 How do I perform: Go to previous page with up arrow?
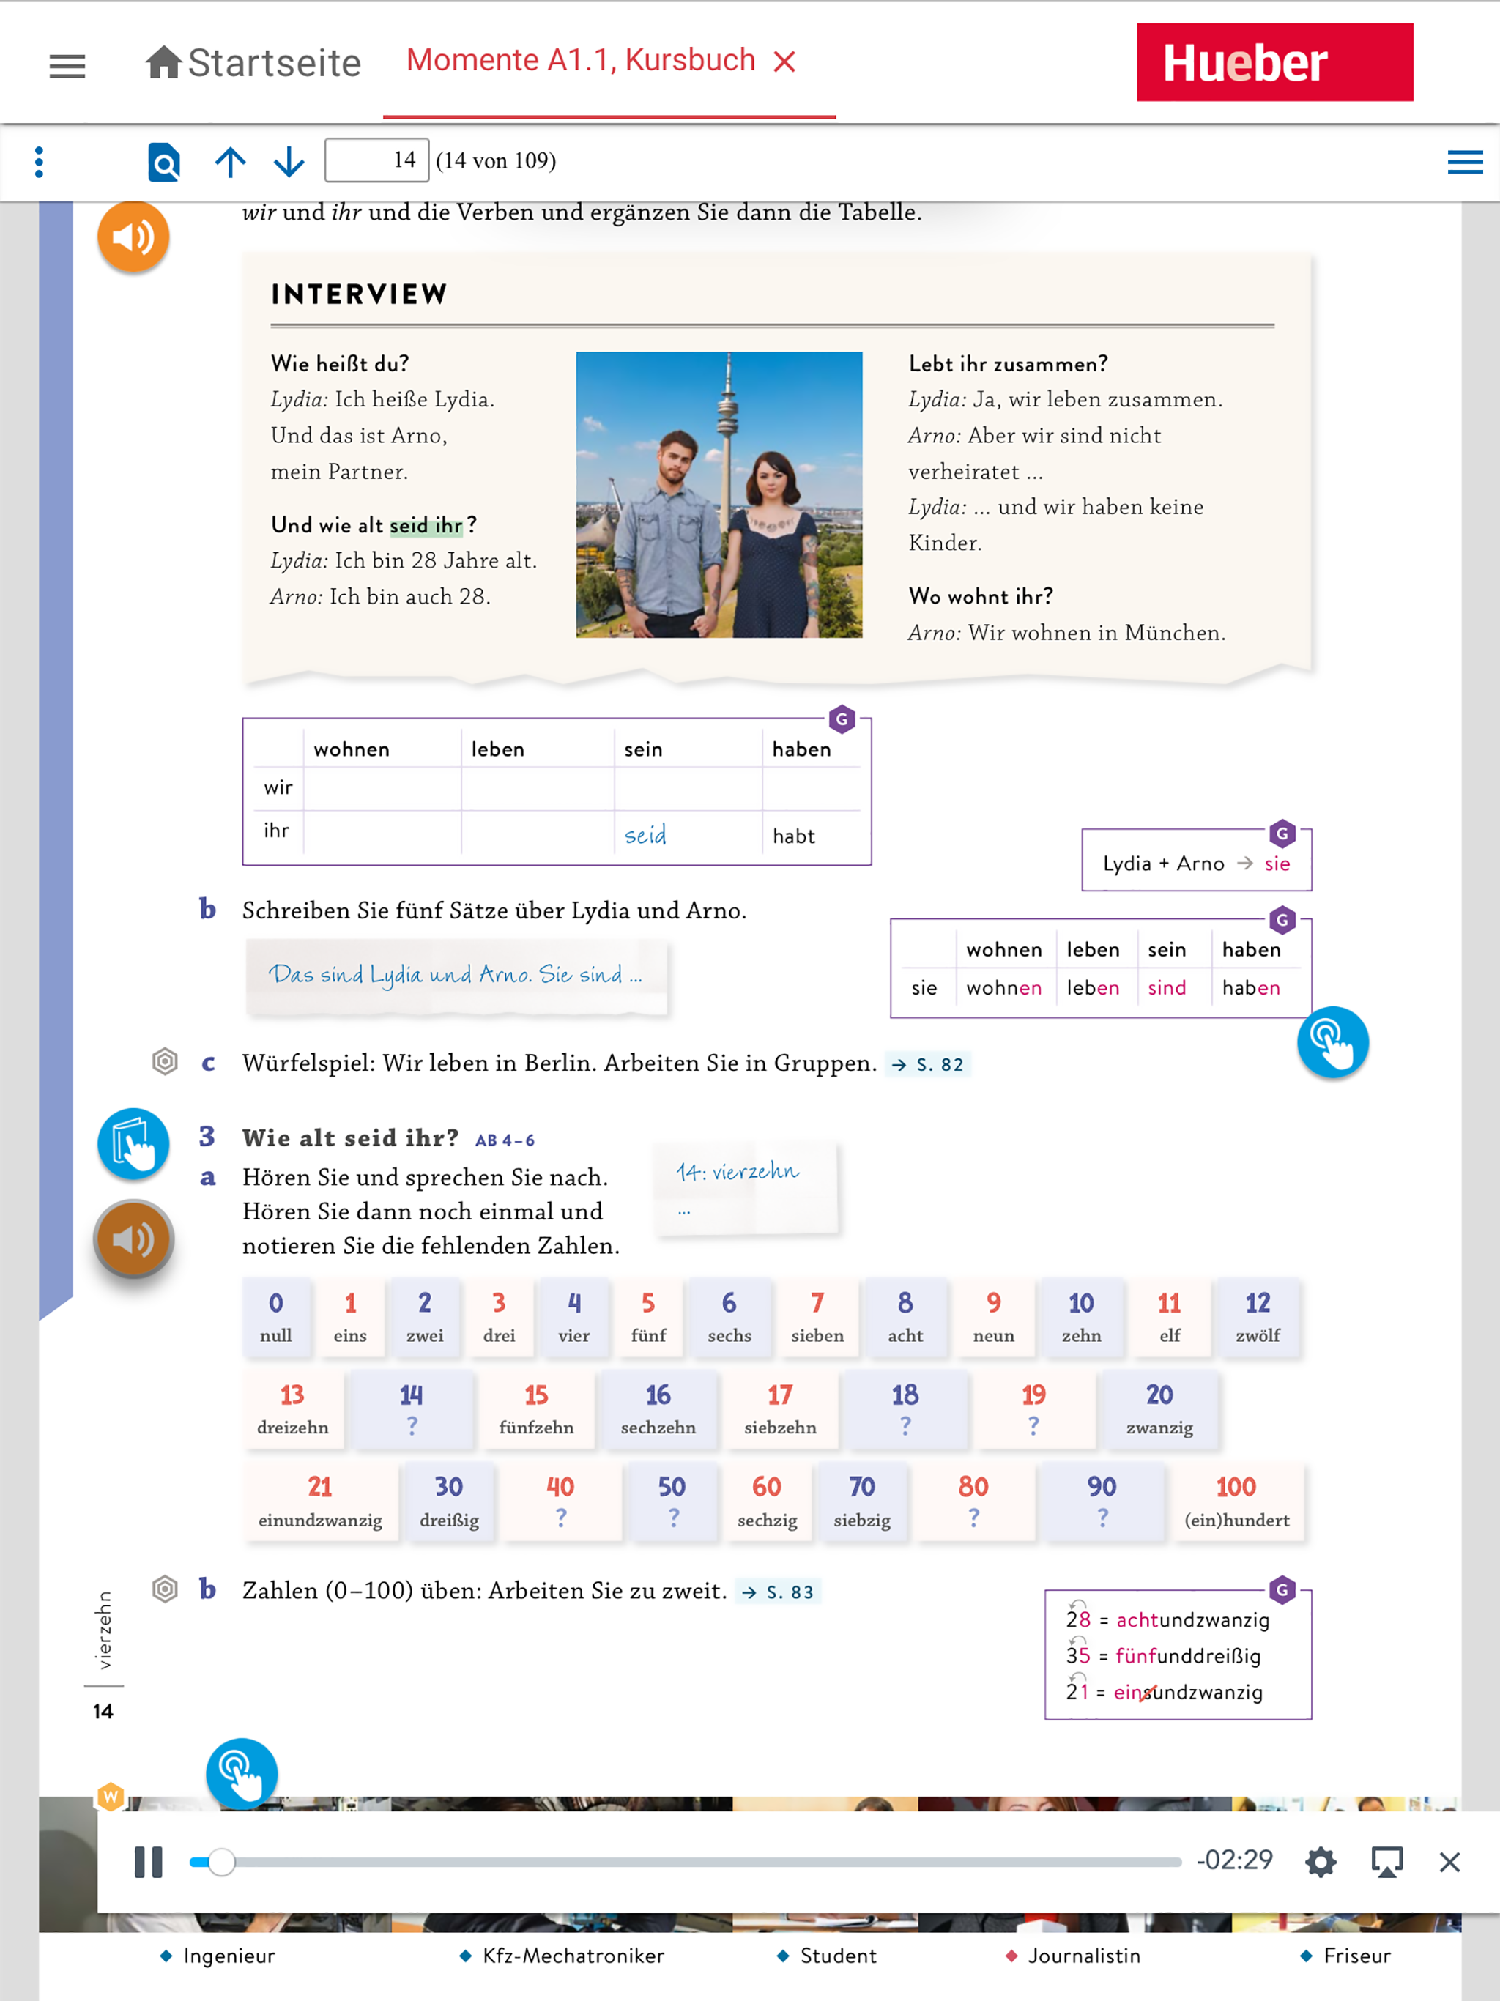230,161
